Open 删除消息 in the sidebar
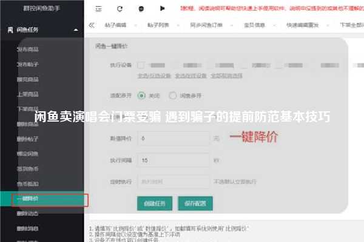The width and height of the screenshot is (364, 242). (x=28, y=229)
